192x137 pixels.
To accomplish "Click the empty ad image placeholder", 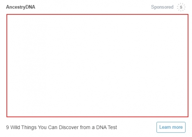I will (x=97, y=65).
